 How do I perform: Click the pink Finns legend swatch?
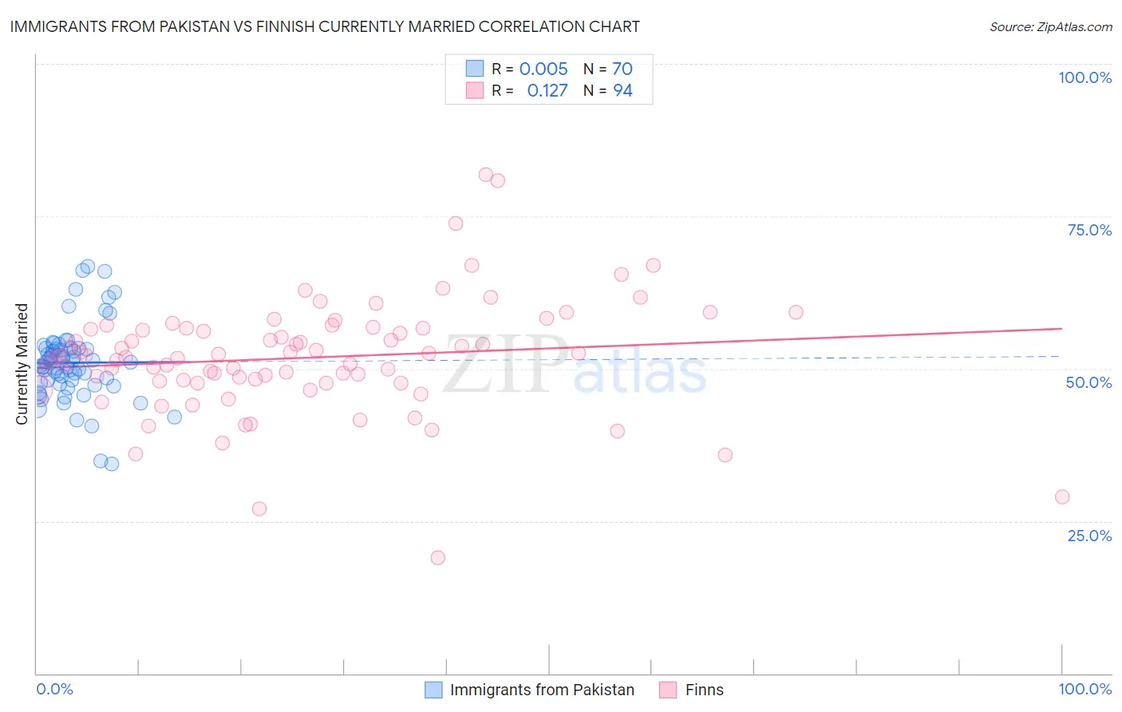668,690
